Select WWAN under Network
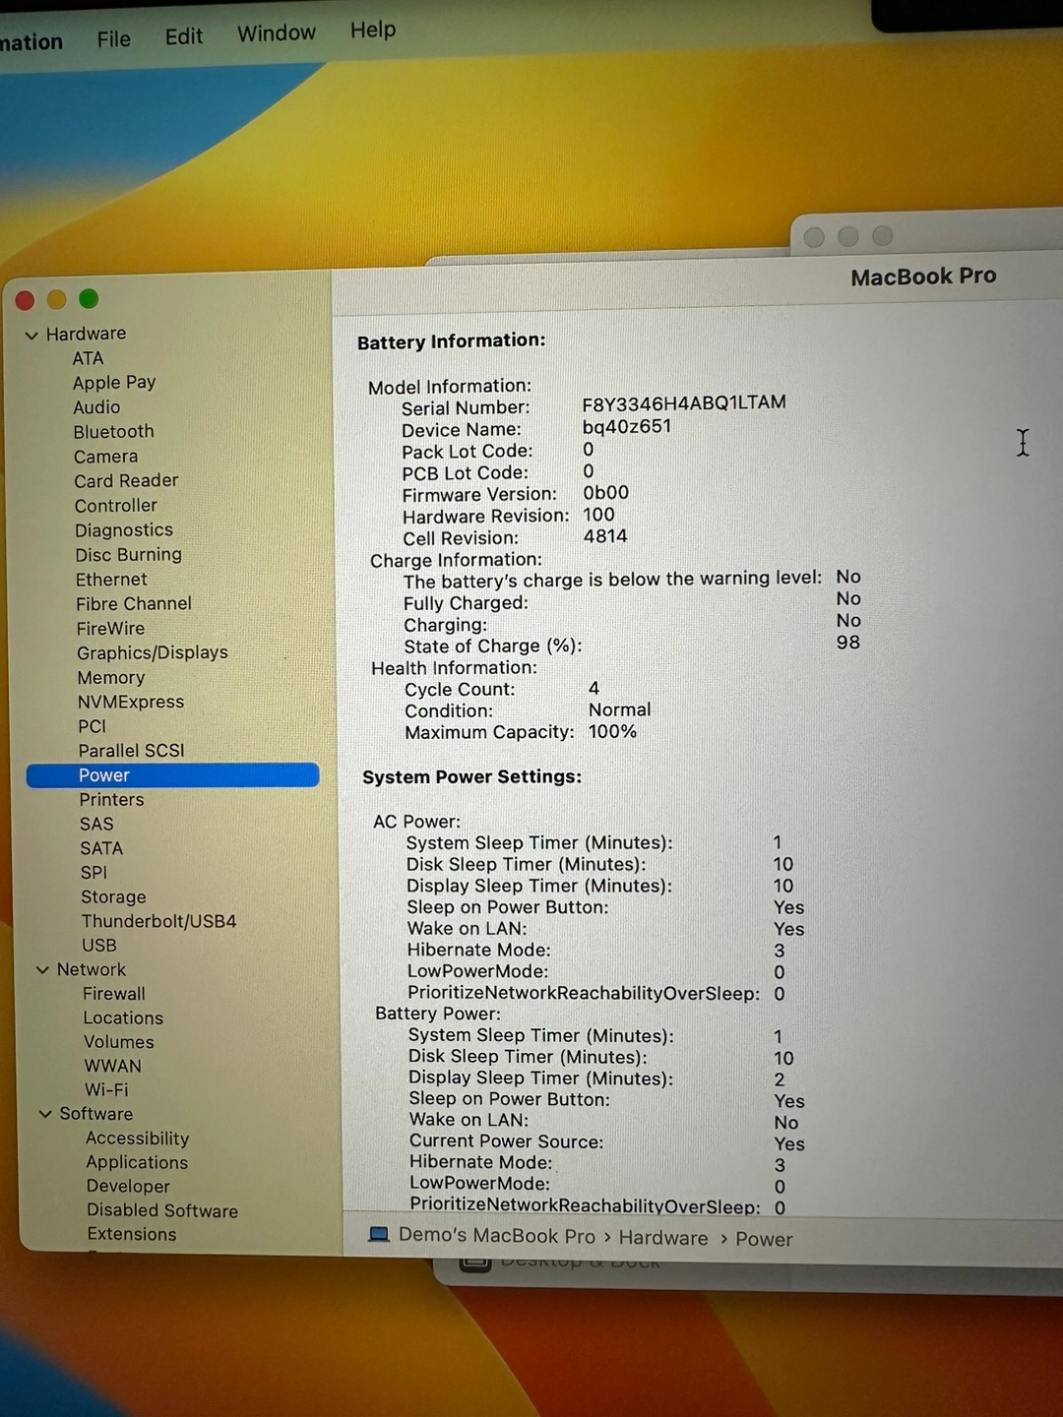1063x1417 pixels. coord(112,1066)
